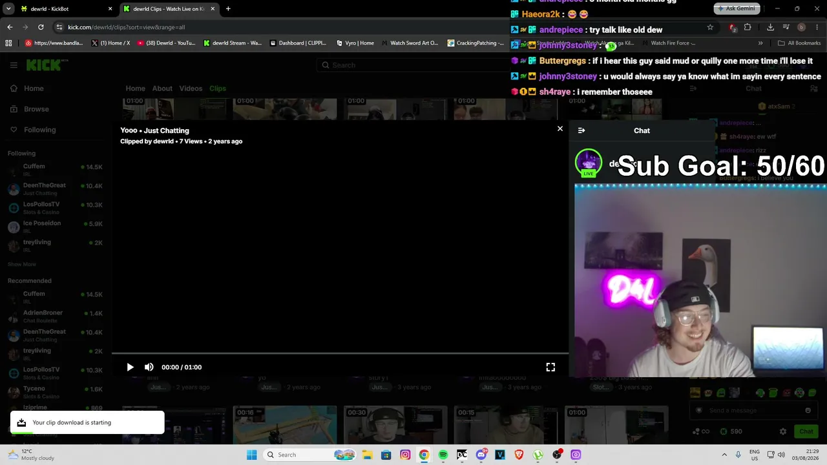Screen dimensions: 827x465
Task: Switch to the channel Home tab
Action: click(135, 88)
